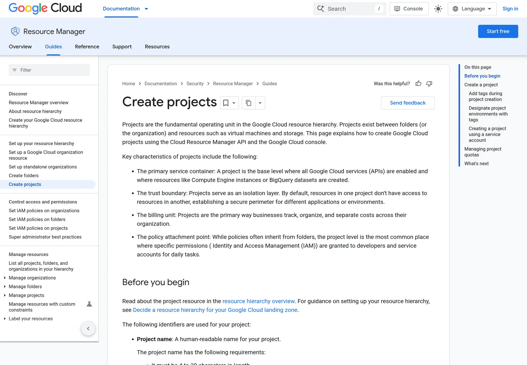Toggle the light/dark theme sun icon
The image size is (527, 365).
click(x=438, y=9)
